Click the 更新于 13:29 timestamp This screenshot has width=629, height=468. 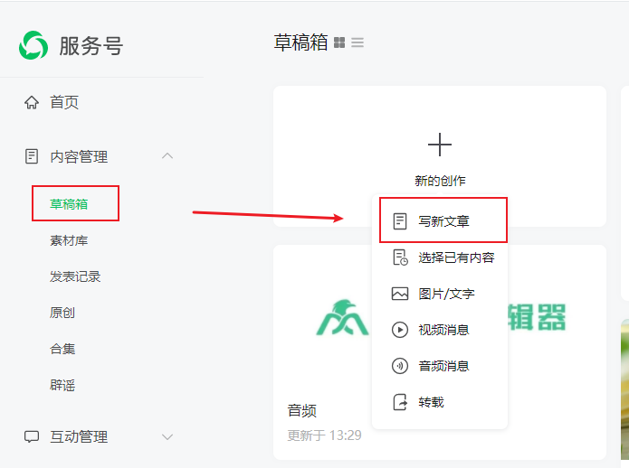324,435
